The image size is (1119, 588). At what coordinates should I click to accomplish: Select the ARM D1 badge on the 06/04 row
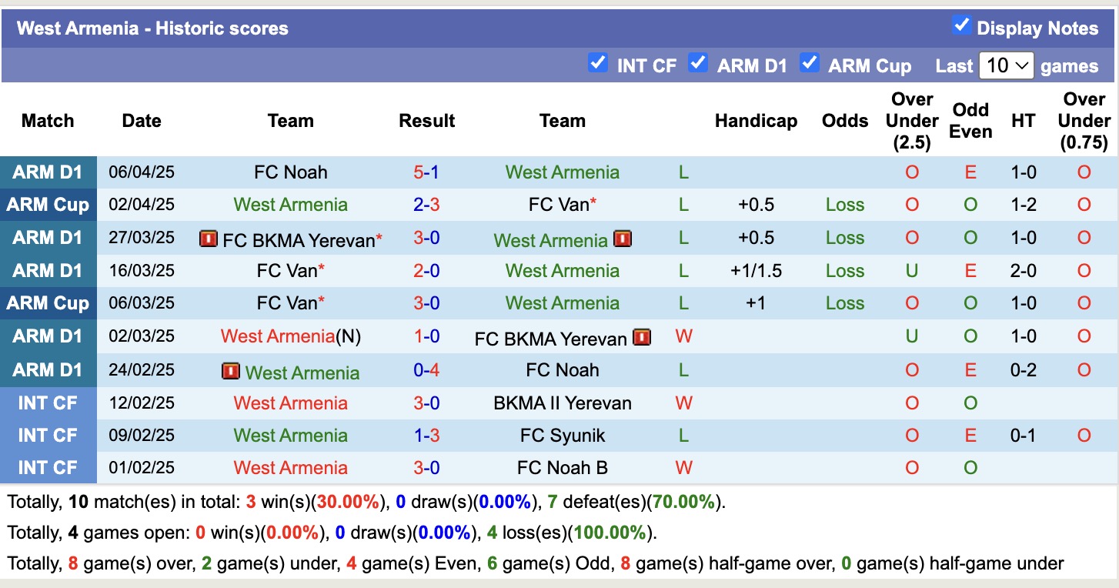coord(48,172)
